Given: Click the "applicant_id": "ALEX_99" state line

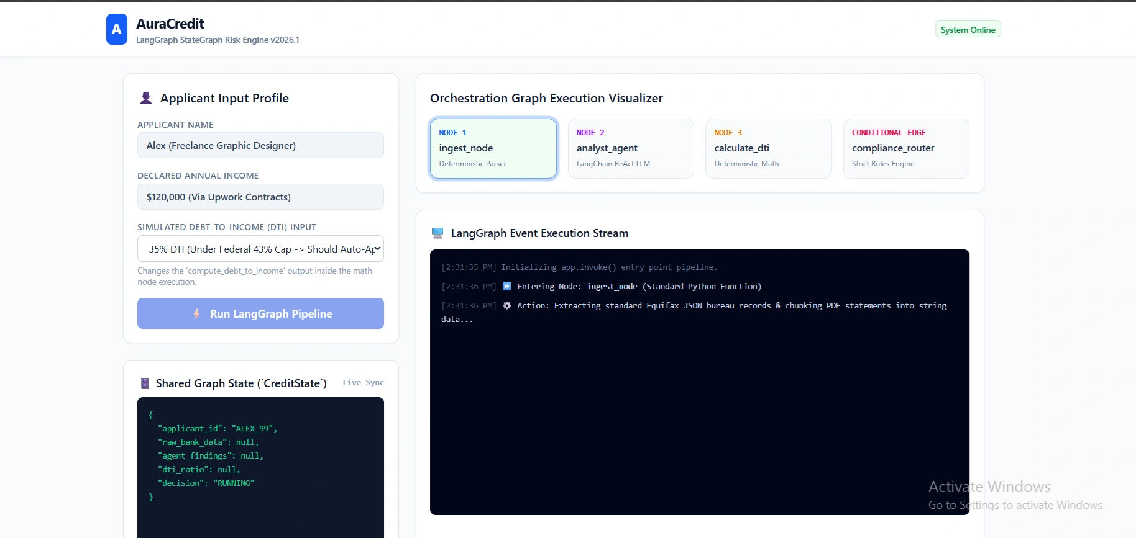Looking at the screenshot, I should [x=218, y=429].
